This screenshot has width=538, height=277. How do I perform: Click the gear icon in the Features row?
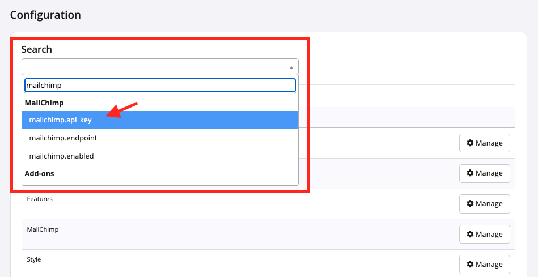470,203
